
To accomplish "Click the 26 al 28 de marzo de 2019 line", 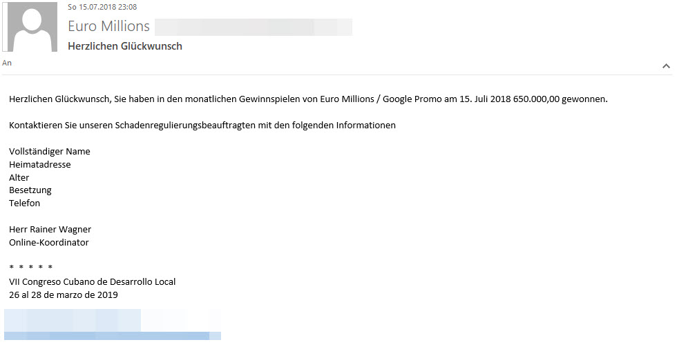I will pos(64,295).
